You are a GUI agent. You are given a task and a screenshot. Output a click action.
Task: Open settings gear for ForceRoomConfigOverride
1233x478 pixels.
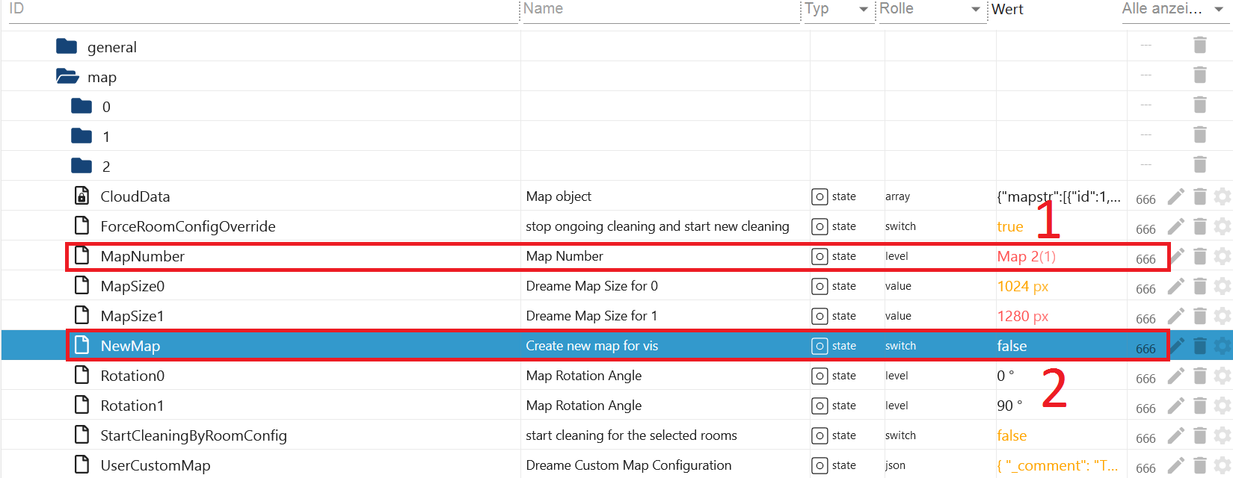coord(1223,226)
